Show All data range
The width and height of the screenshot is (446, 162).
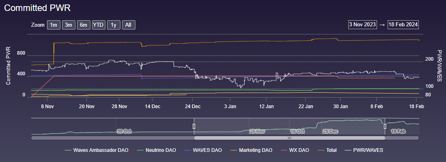pos(128,25)
